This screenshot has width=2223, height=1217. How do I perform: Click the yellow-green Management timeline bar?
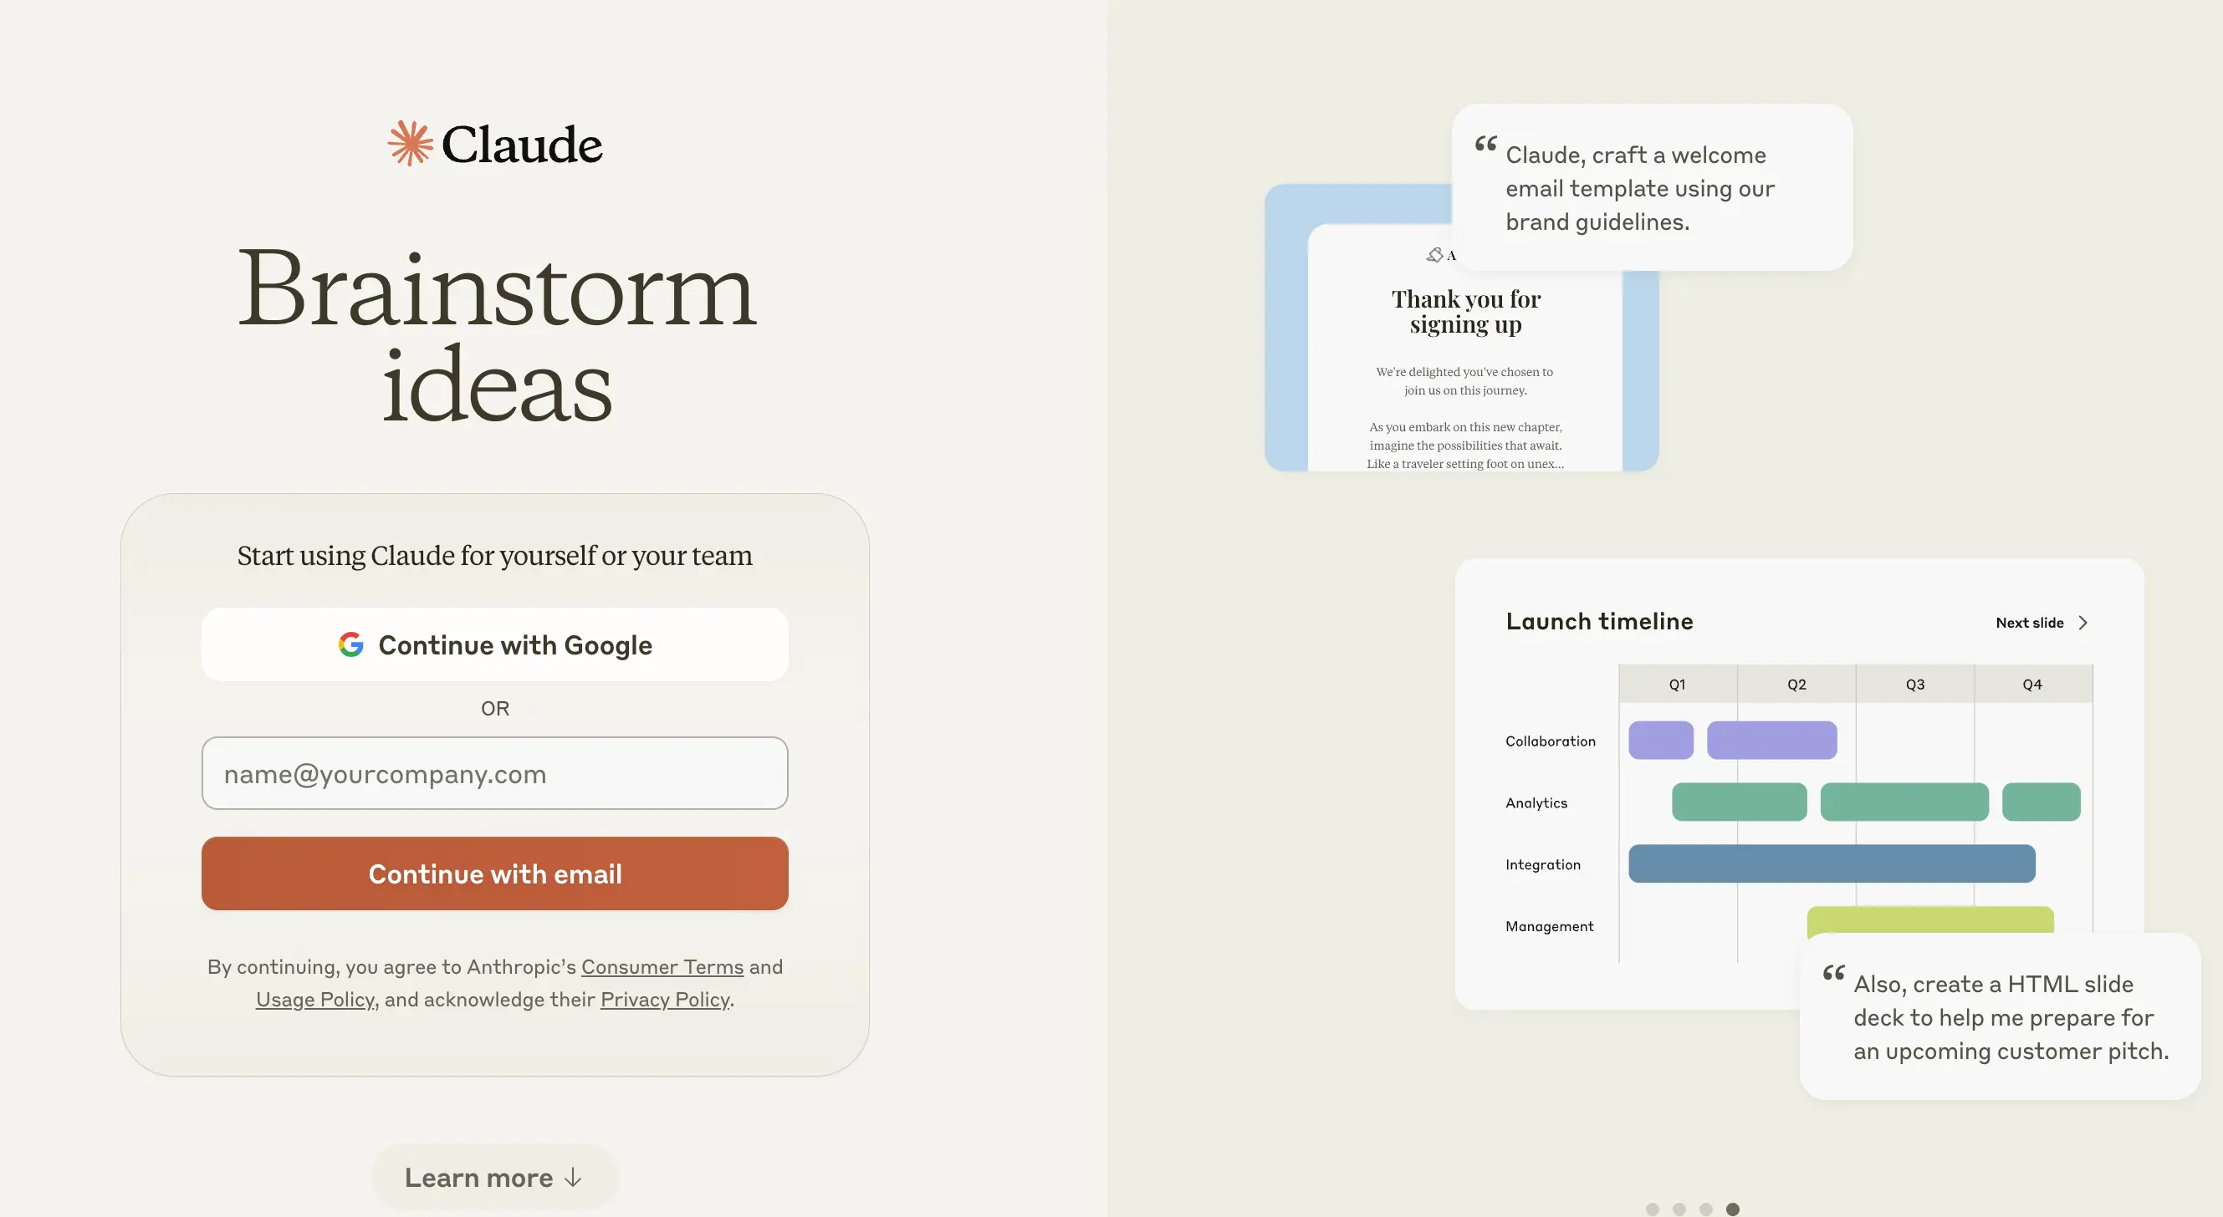pyautogui.click(x=1929, y=919)
